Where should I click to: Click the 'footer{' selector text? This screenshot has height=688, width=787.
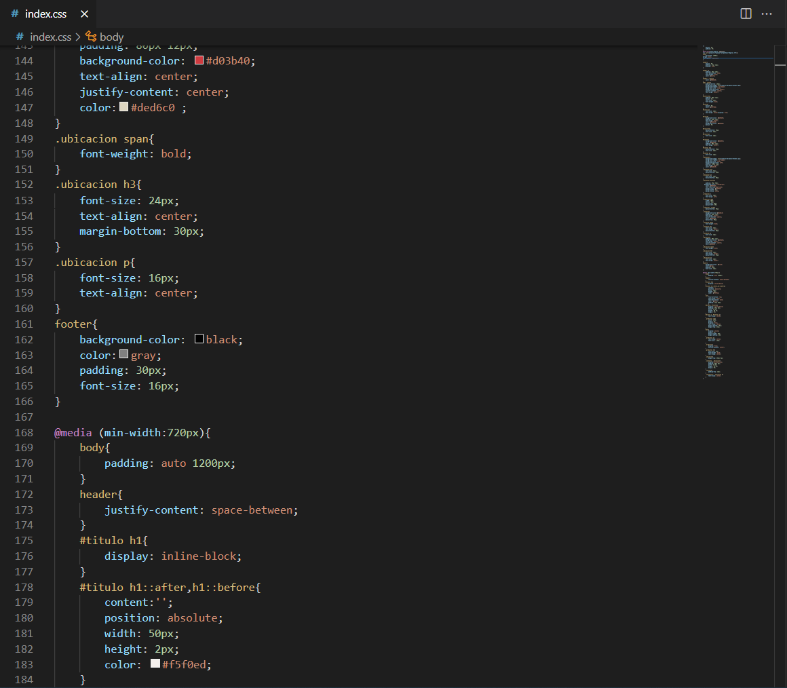76,324
